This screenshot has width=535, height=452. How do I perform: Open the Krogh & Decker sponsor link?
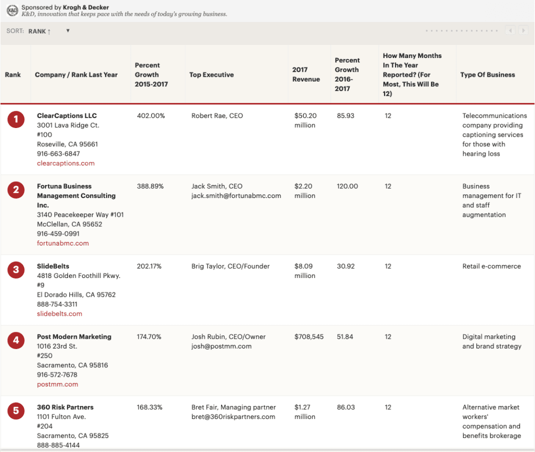pyautogui.click(x=86, y=7)
